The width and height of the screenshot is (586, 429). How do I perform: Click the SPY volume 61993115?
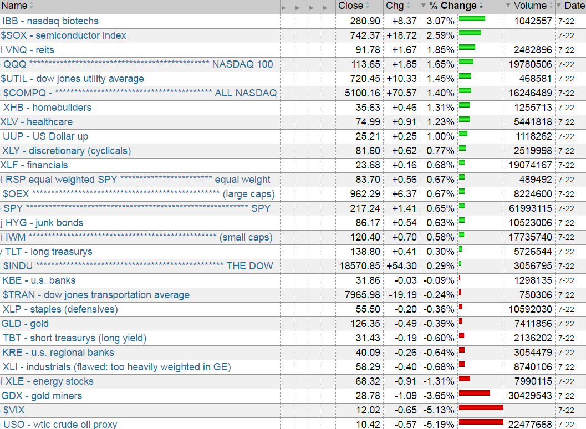[531, 208]
